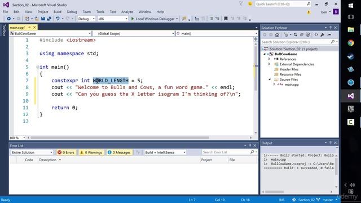The height and width of the screenshot is (203, 361).
Task: Click the Pending Changes Filter icon
Action: (286, 35)
